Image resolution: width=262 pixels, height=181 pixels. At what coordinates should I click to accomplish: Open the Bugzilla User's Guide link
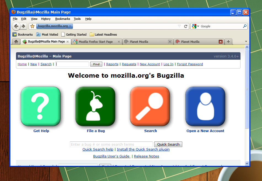(x=112, y=156)
